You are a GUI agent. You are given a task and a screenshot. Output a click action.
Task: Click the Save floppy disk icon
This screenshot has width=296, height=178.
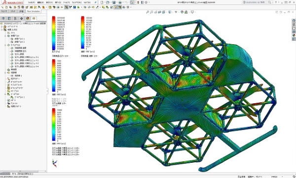click(x=114, y=2)
